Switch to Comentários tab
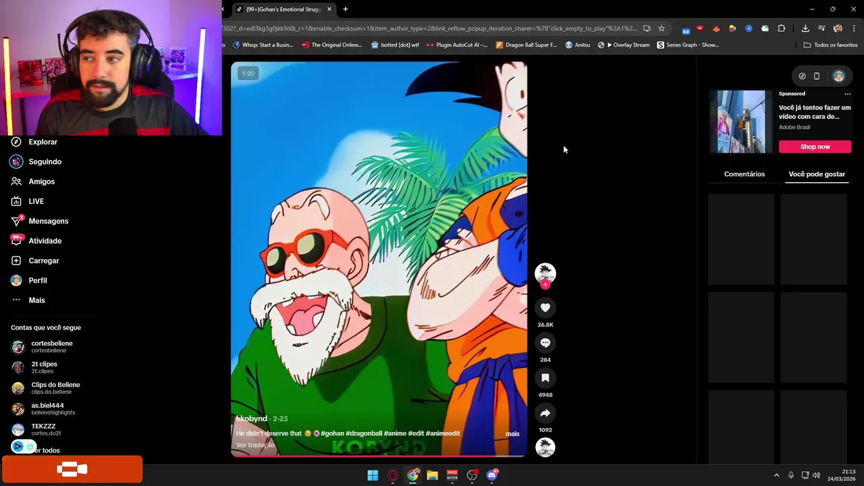864x486 pixels. click(x=745, y=174)
